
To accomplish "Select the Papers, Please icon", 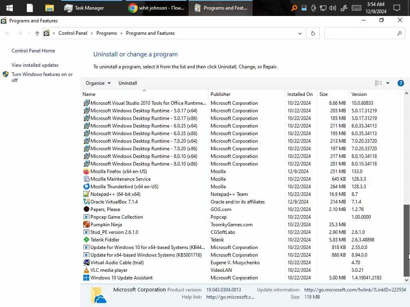I will point(86,209).
